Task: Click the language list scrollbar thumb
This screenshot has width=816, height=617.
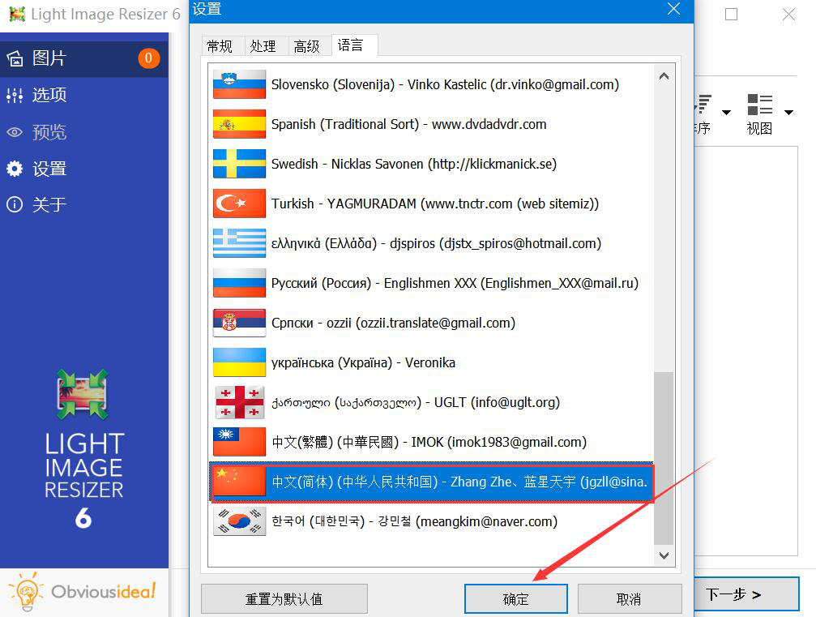Action: 664,457
